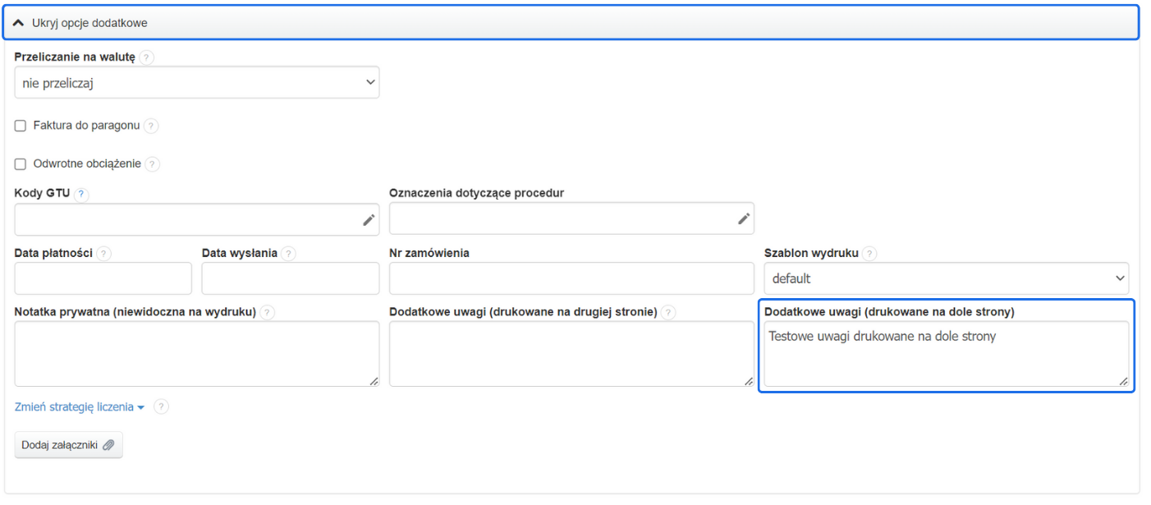This screenshot has height=505, width=1151.
Task: Click help icon next to Kody GTU
Action: point(81,194)
